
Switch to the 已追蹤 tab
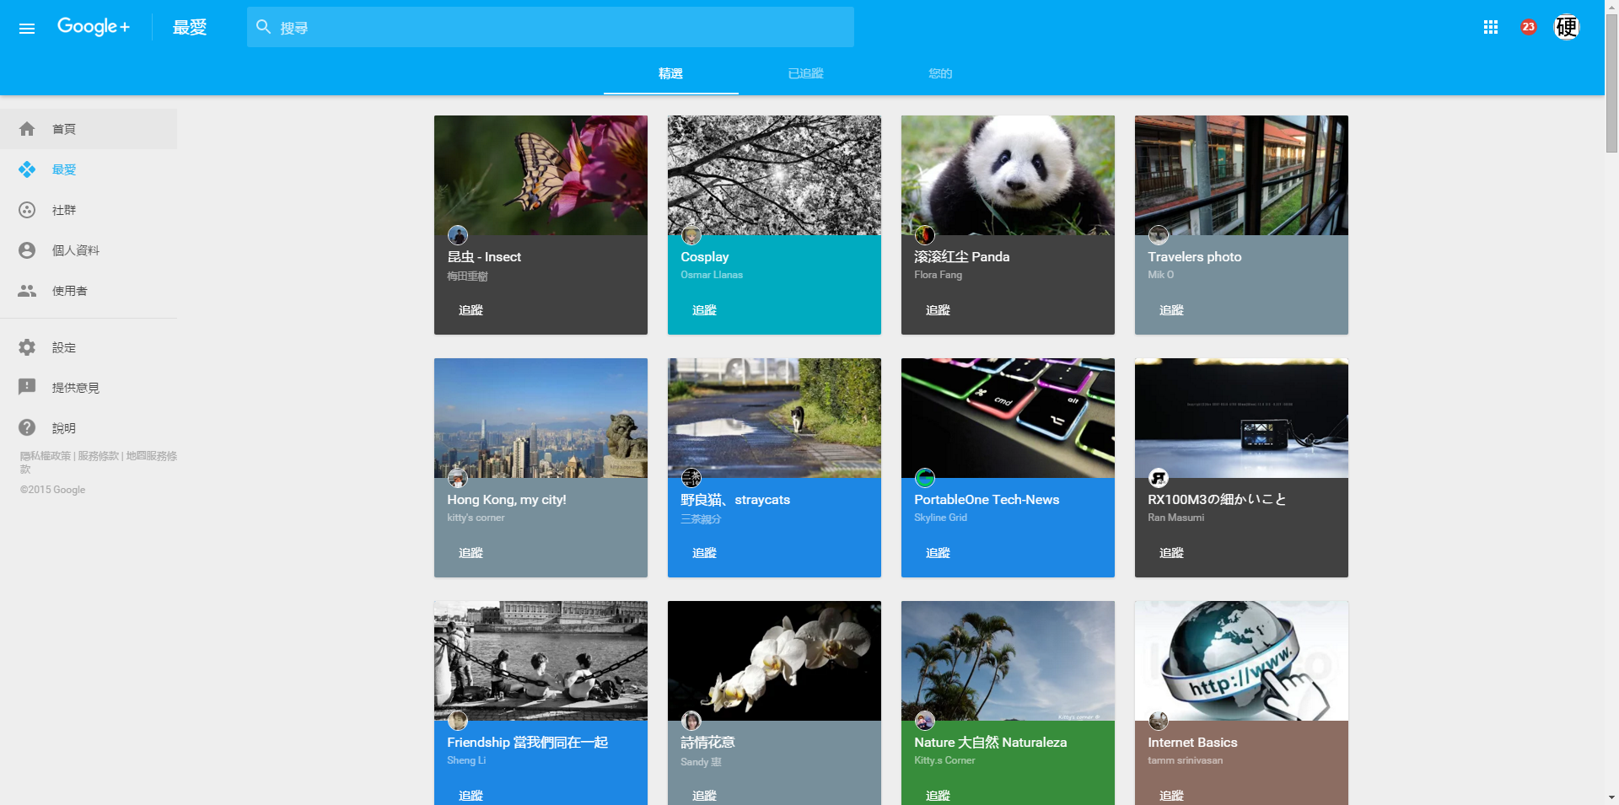click(x=805, y=73)
